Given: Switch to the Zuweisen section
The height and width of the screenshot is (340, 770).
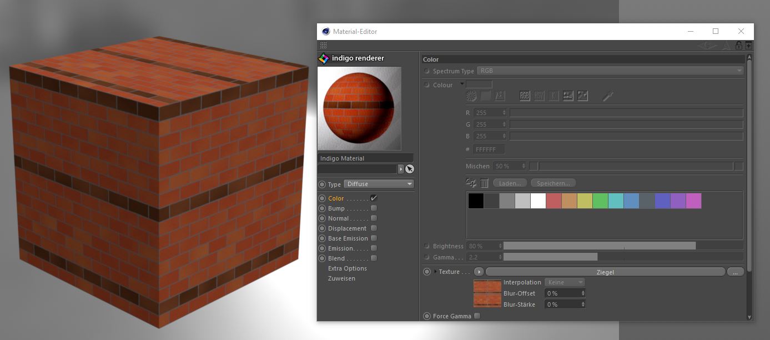Looking at the screenshot, I should pos(341,278).
